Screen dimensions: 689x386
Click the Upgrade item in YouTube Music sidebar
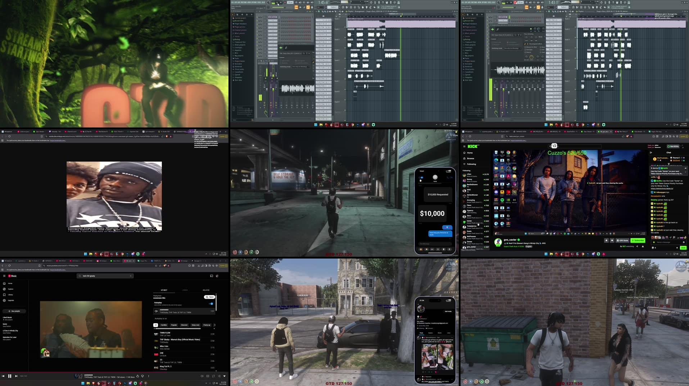8,300
